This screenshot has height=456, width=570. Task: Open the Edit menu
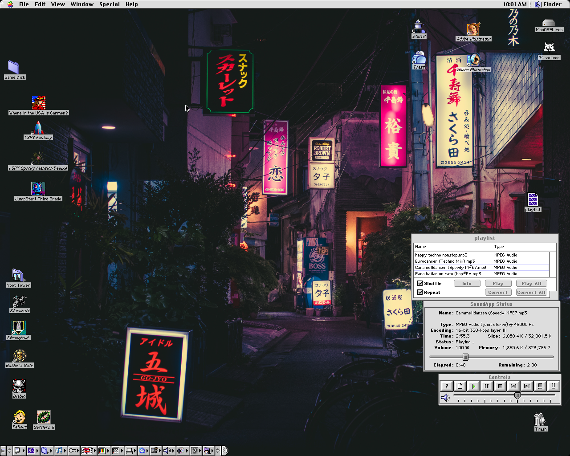[x=40, y=4]
